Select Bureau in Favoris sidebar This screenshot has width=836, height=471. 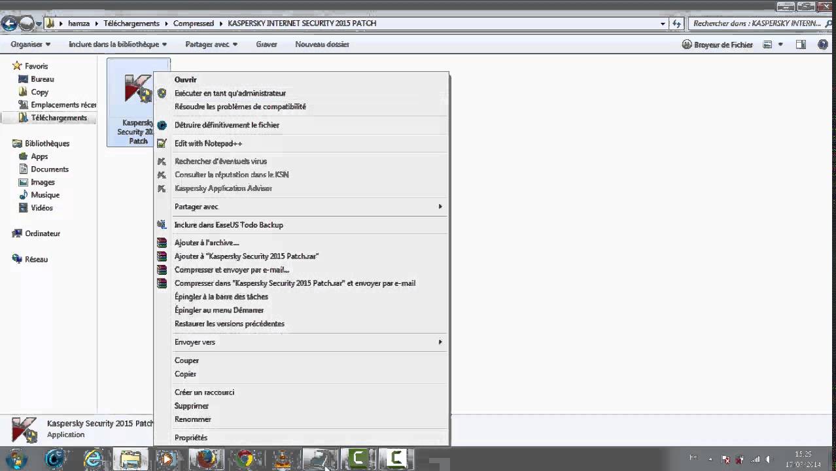(42, 79)
